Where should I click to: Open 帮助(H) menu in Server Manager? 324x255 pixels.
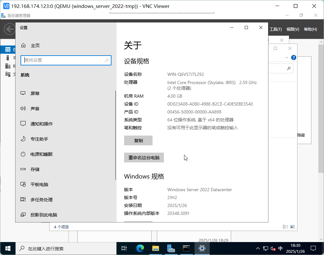pos(310,29)
